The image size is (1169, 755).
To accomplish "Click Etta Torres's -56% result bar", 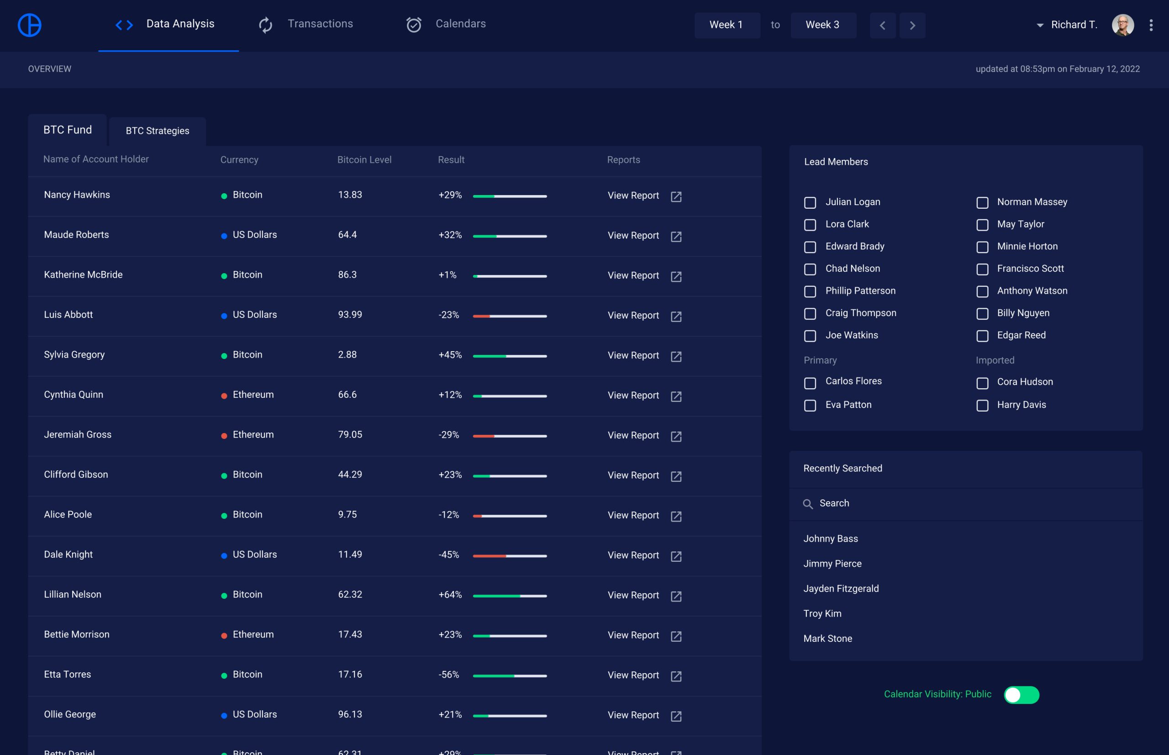I will (x=509, y=676).
